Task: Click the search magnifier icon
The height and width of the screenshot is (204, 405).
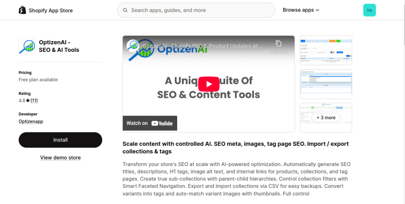Action: coord(125,10)
